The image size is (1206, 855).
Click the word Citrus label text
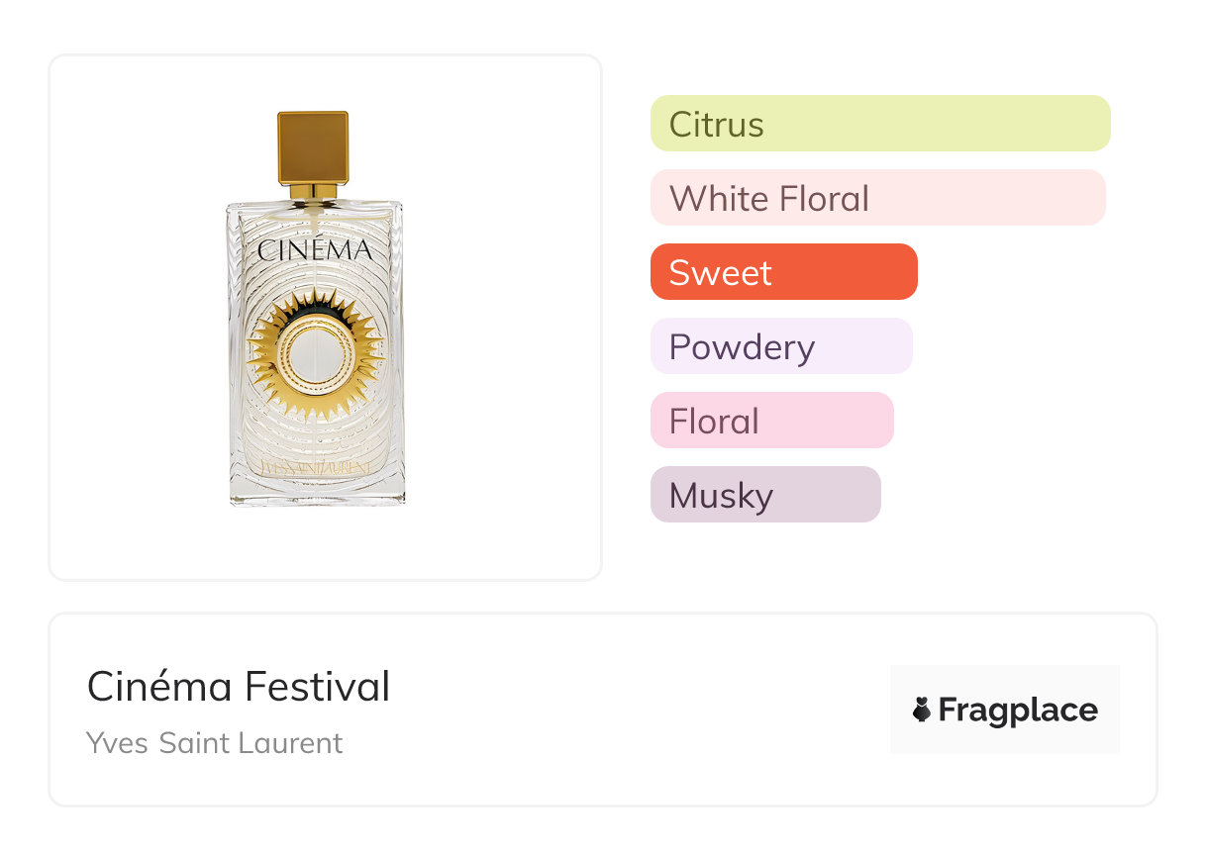coord(716,125)
